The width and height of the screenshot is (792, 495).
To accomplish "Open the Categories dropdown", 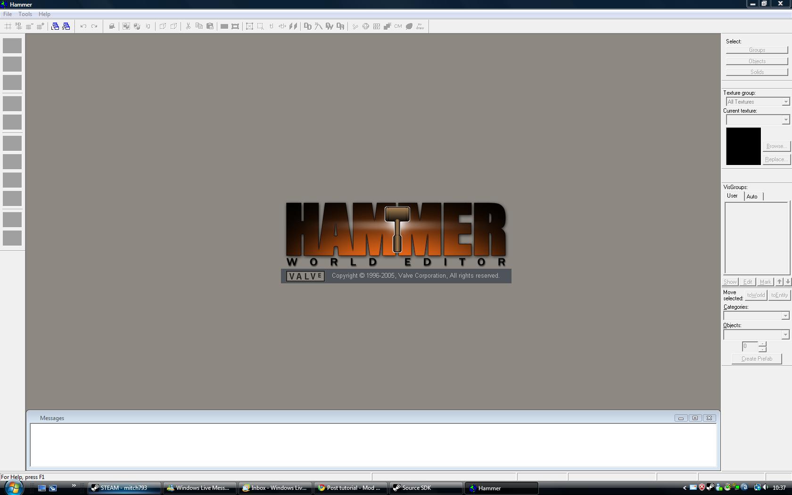I will [756, 316].
